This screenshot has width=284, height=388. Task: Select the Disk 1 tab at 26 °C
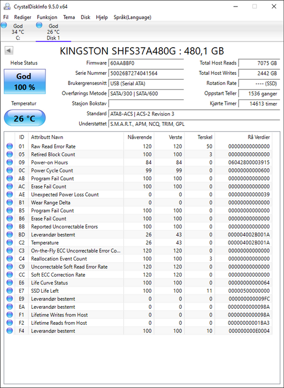pyautogui.click(x=53, y=32)
